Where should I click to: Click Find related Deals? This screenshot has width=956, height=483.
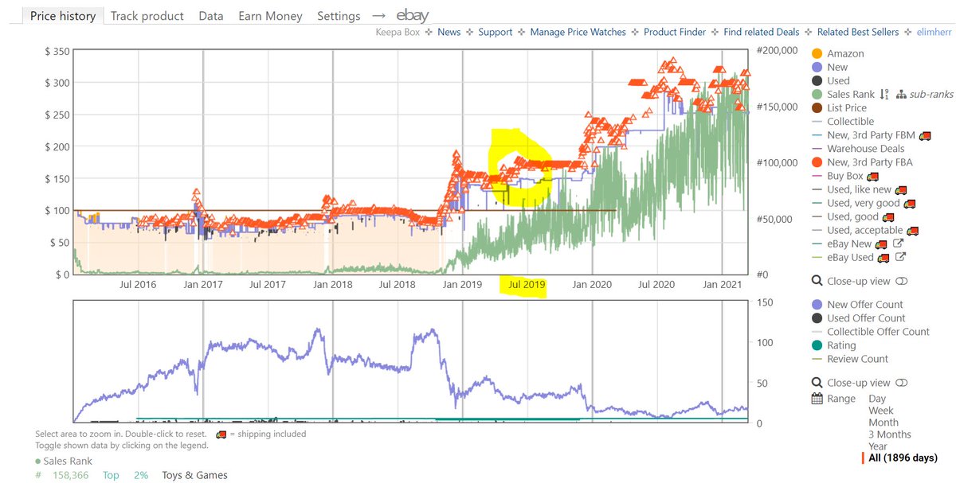762,32
